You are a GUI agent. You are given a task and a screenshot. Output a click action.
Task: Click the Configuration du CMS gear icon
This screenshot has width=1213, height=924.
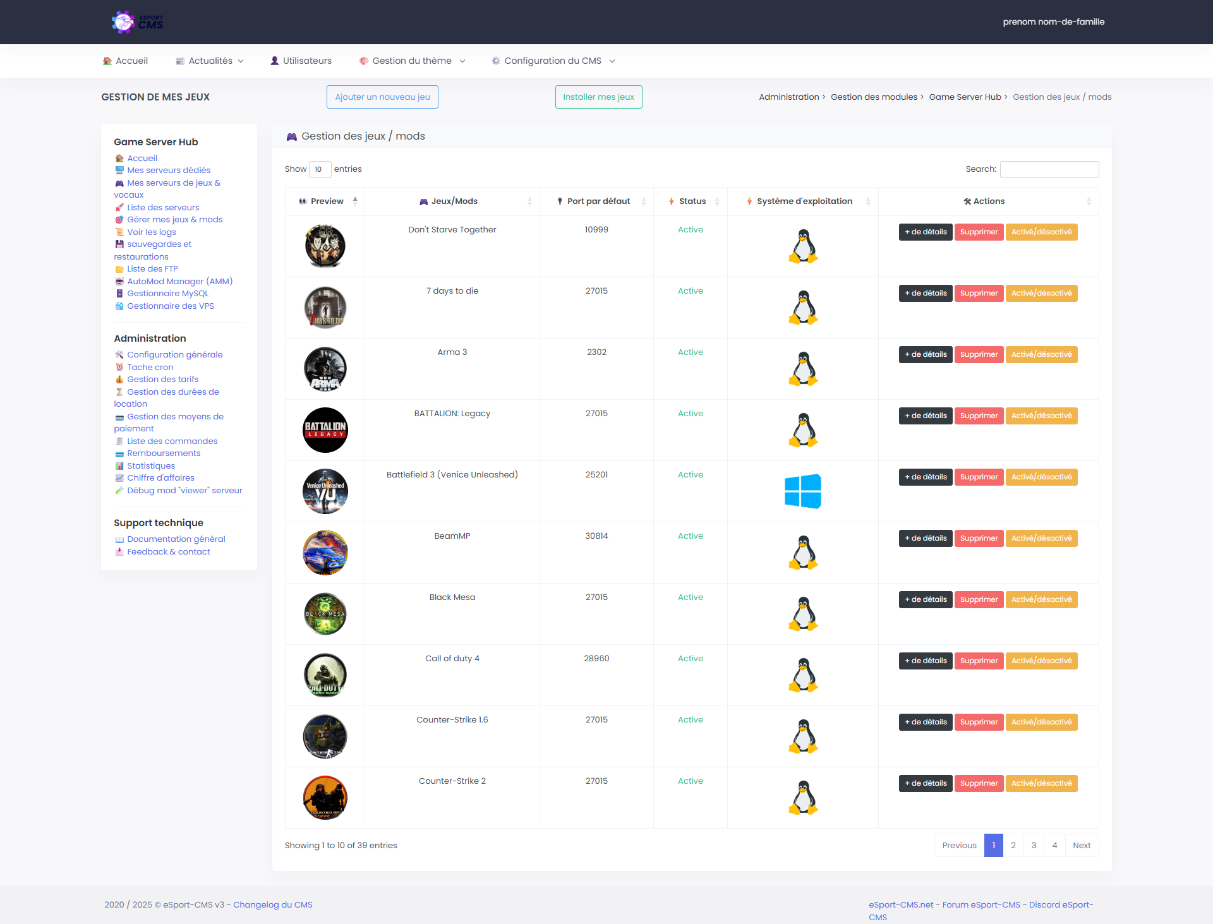496,61
